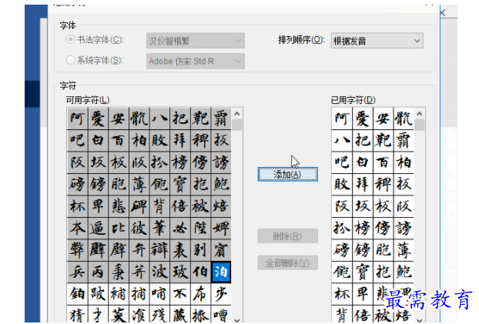The image size is (479, 324).
Task: Select character 八 in 可用字符 list
Action: coord(159,119)
